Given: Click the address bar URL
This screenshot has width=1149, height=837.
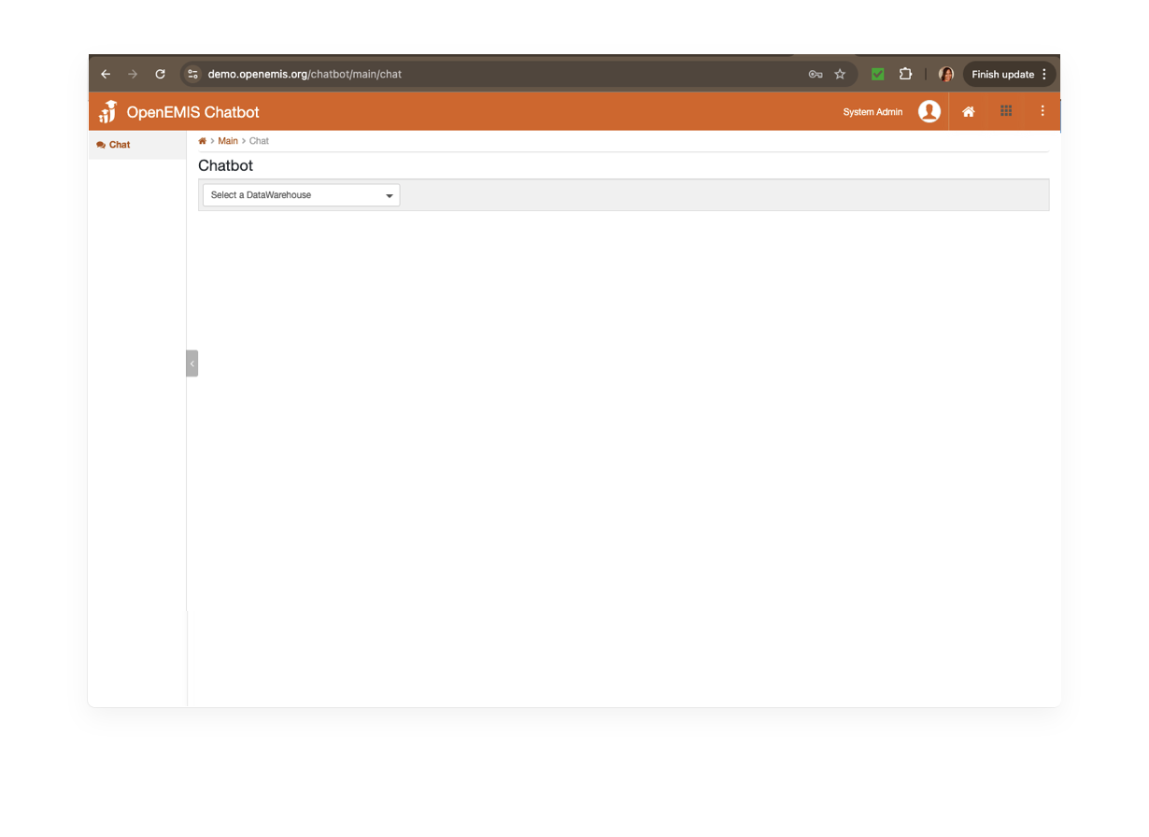Looking at the screenshot, I should [x=305, y=74].
